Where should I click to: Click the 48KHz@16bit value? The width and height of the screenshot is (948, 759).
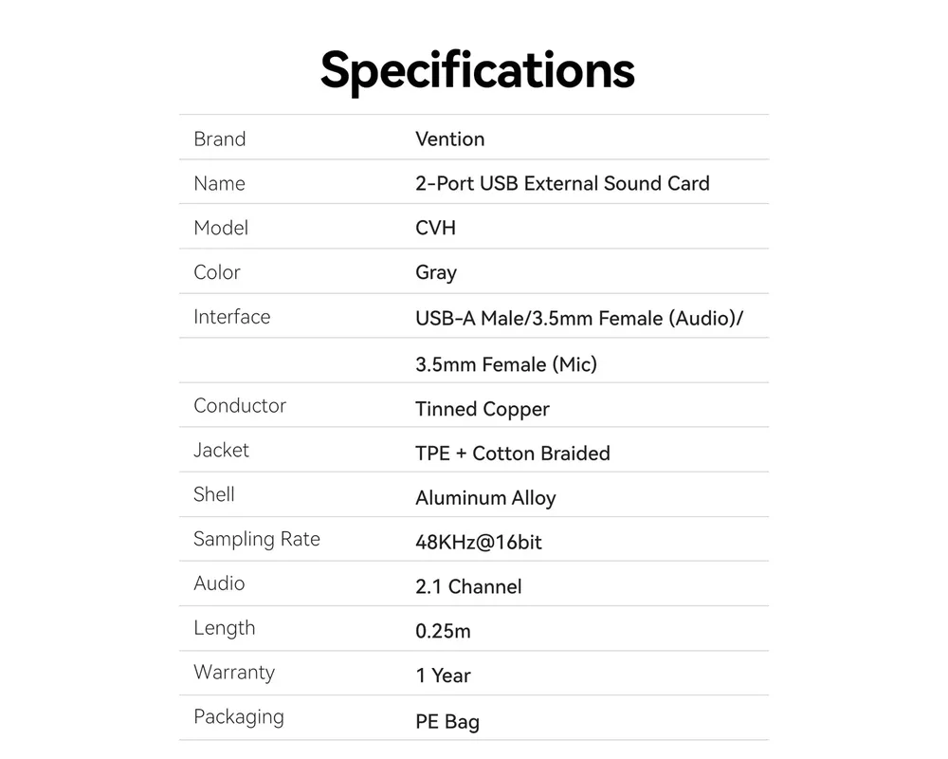pyautogui.click(x=479, y=543)
